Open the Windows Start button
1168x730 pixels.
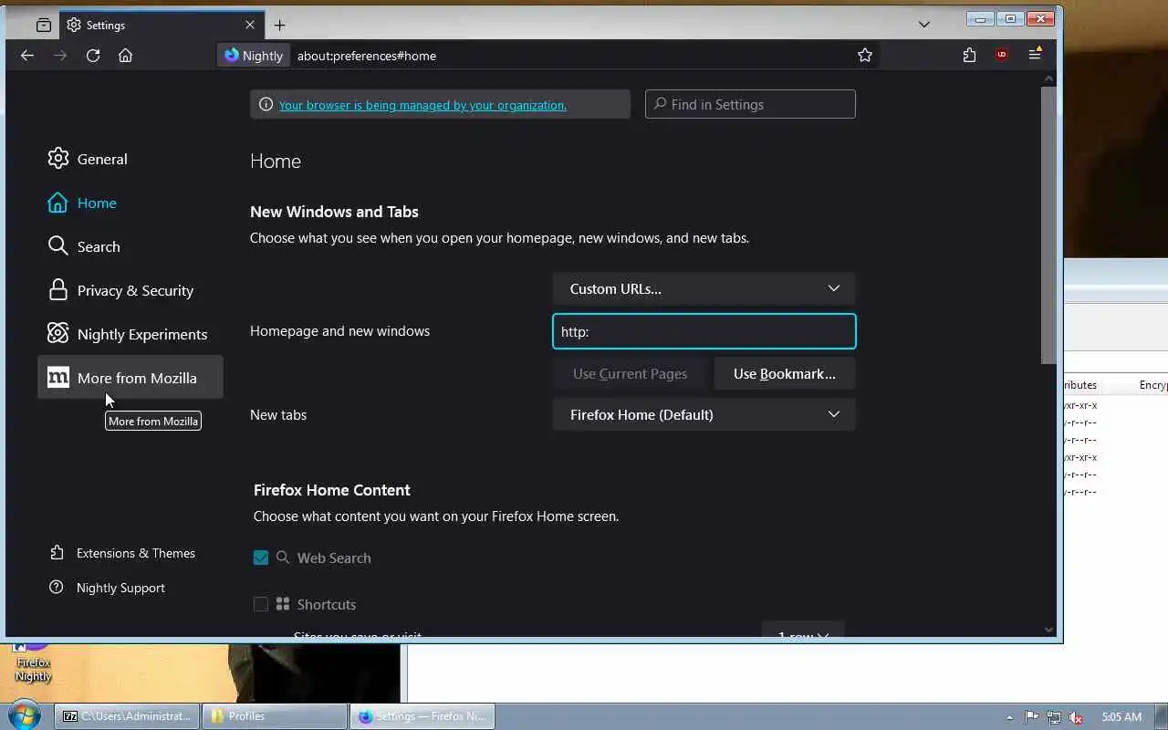coord(24,716)
